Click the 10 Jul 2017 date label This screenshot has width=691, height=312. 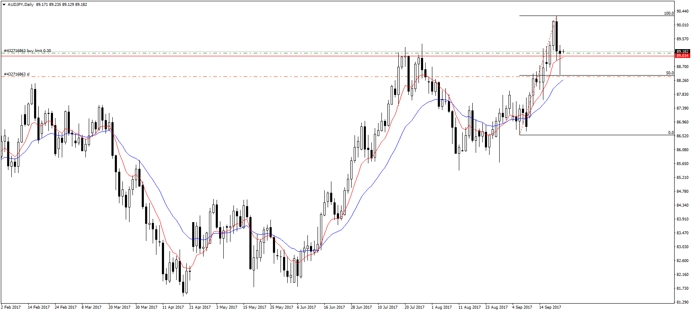point(388,307)
